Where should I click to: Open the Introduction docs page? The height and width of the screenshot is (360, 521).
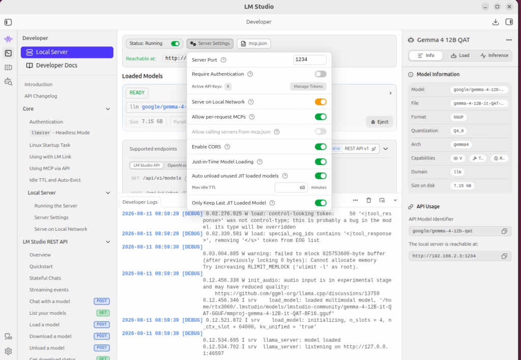coord(38,85)
